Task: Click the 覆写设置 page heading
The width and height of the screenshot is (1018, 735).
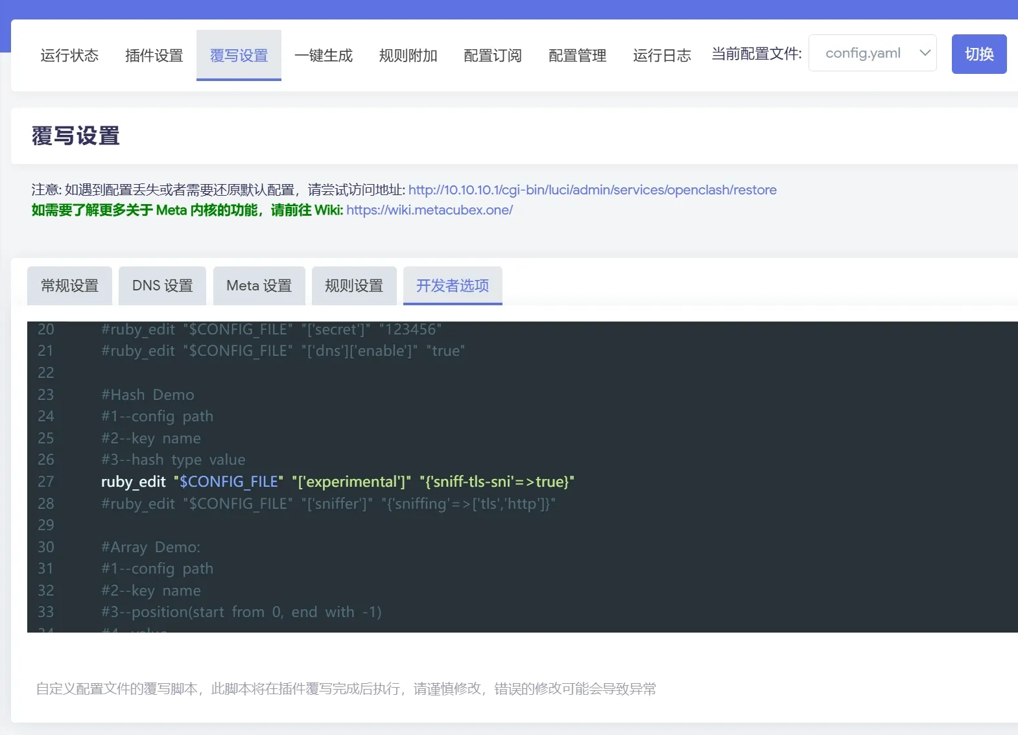Action: [76, 136]
